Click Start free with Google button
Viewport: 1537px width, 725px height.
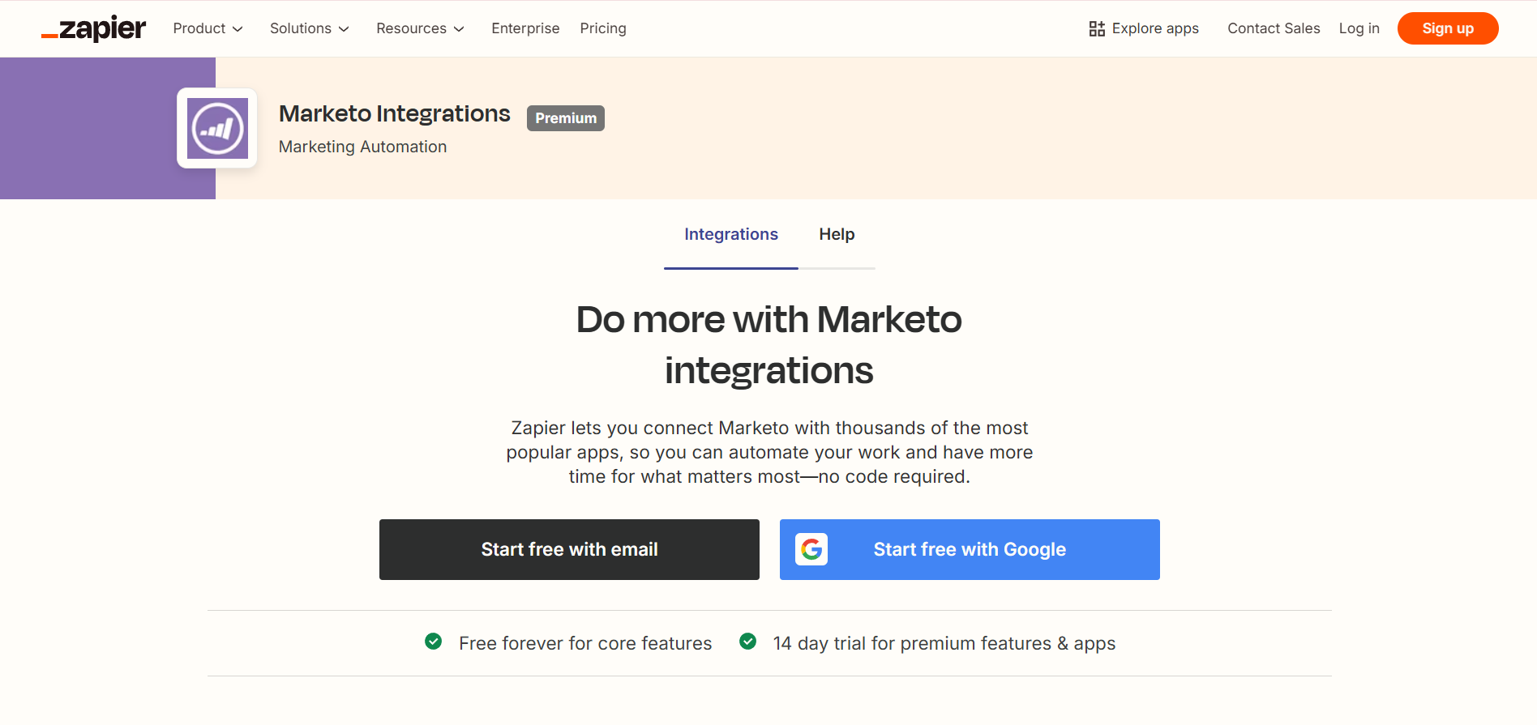970,549
